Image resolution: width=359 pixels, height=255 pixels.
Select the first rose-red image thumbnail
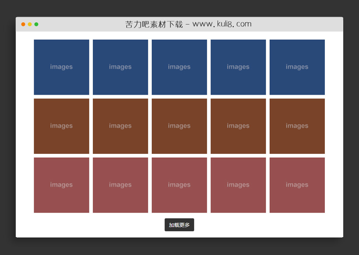61,185
